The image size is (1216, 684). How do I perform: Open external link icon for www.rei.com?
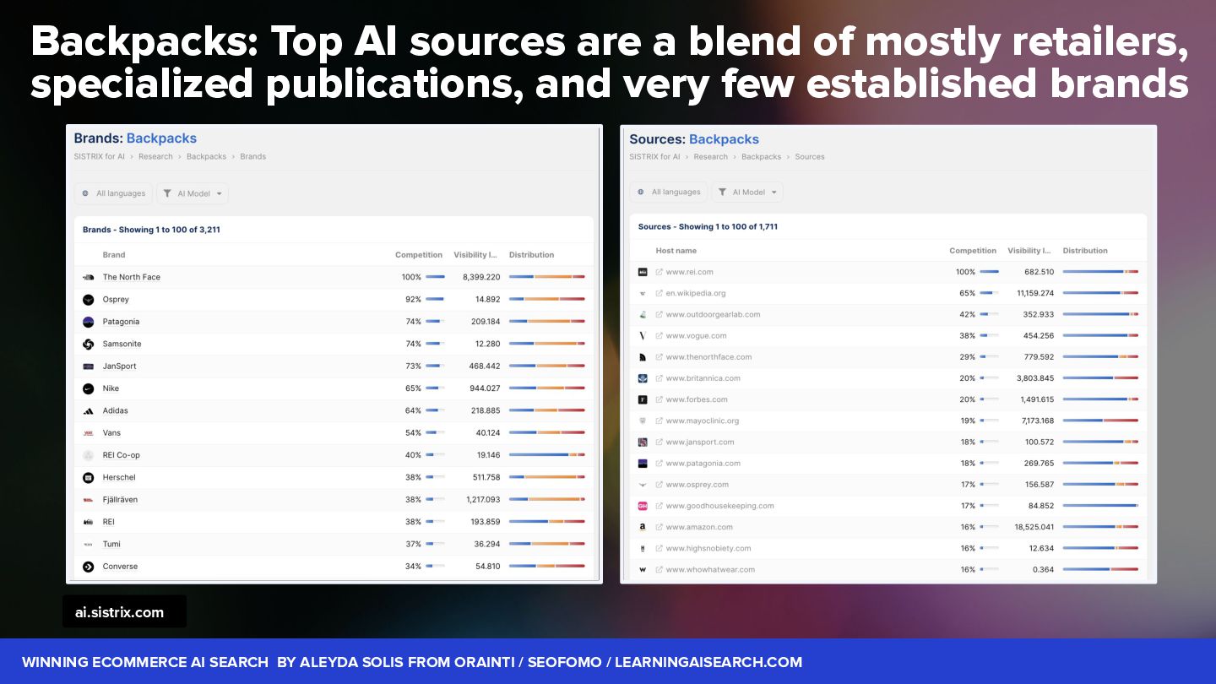(660, 272)
